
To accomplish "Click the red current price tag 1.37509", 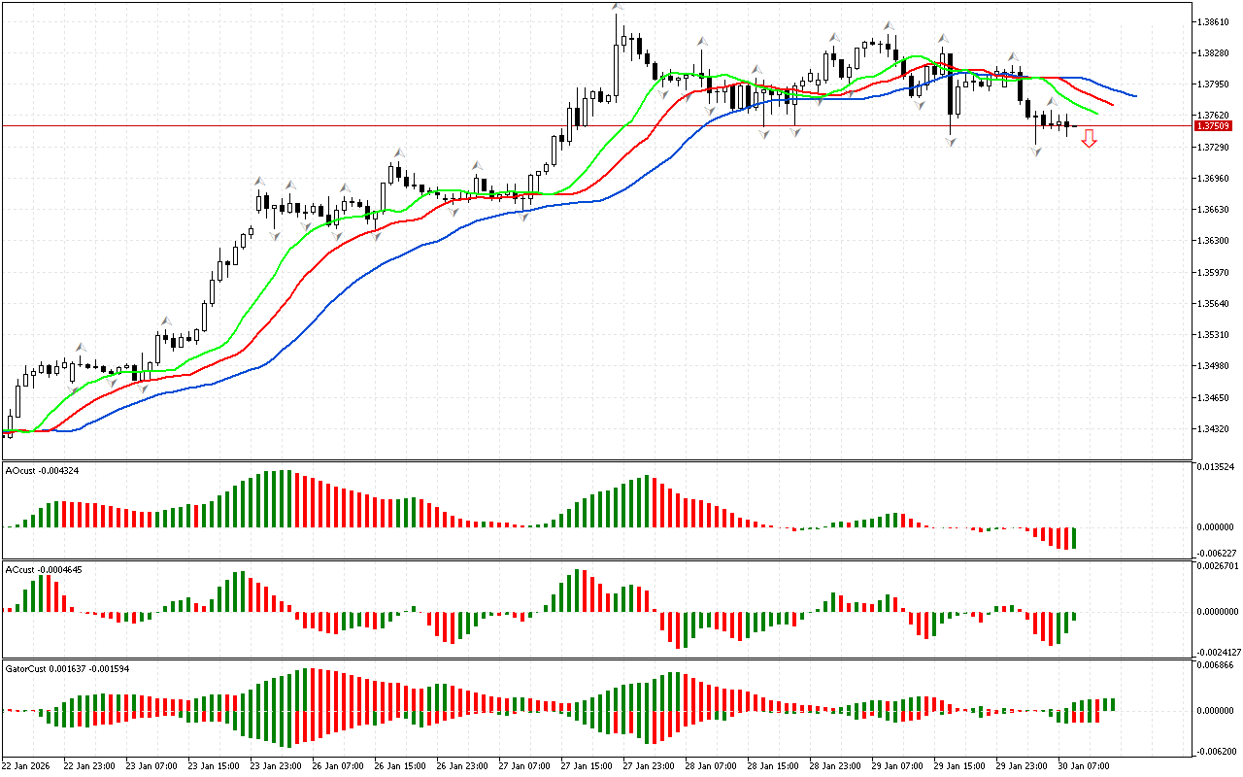I will click(x=1213, y=126).
